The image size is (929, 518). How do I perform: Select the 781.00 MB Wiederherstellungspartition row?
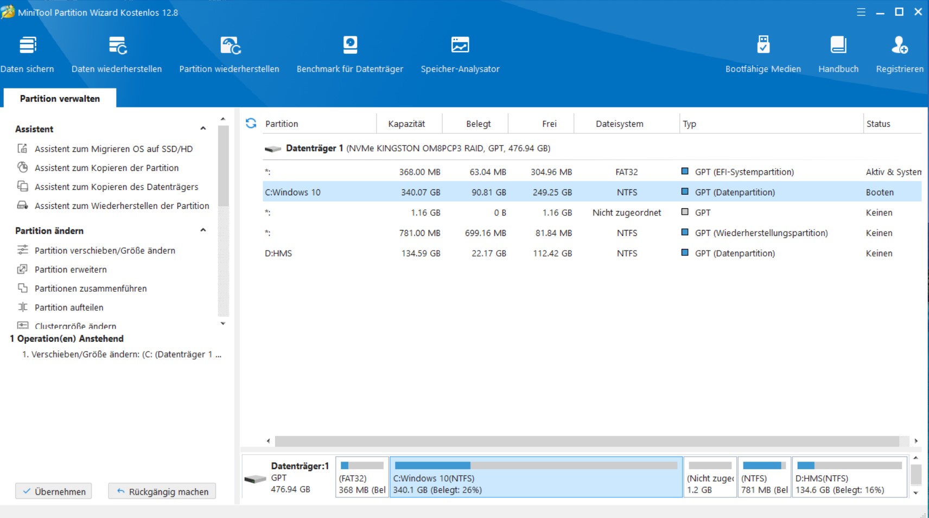(592, 233)
